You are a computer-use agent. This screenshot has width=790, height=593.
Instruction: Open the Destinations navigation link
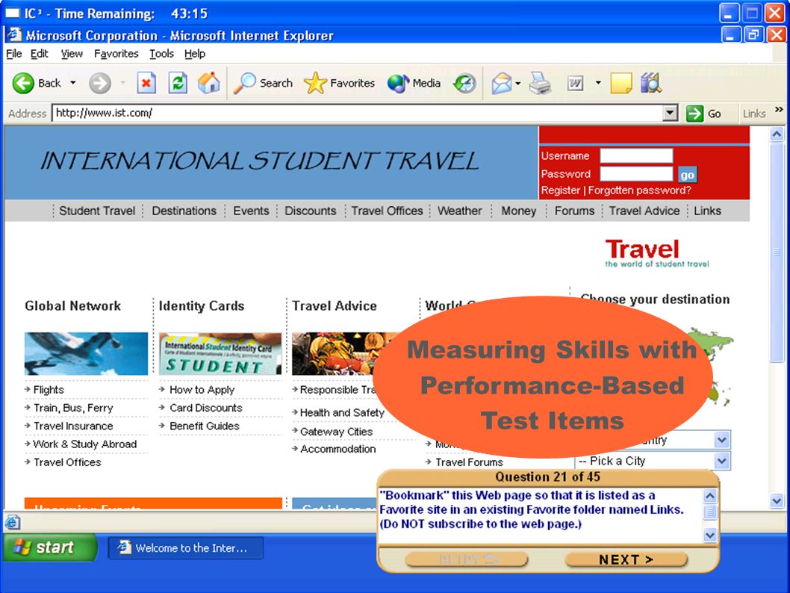tap(184, 211)
